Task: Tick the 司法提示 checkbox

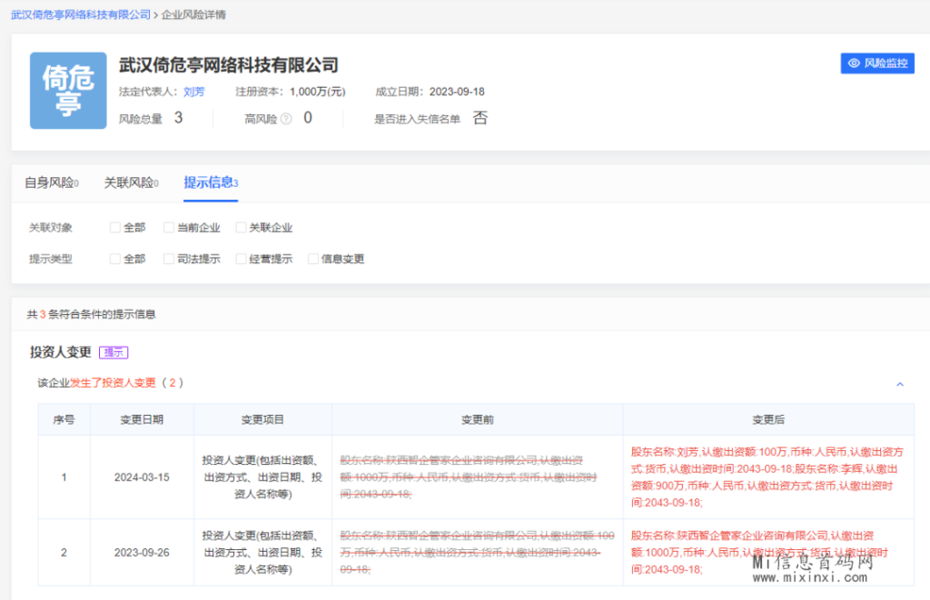Action: tap(169, 259)
